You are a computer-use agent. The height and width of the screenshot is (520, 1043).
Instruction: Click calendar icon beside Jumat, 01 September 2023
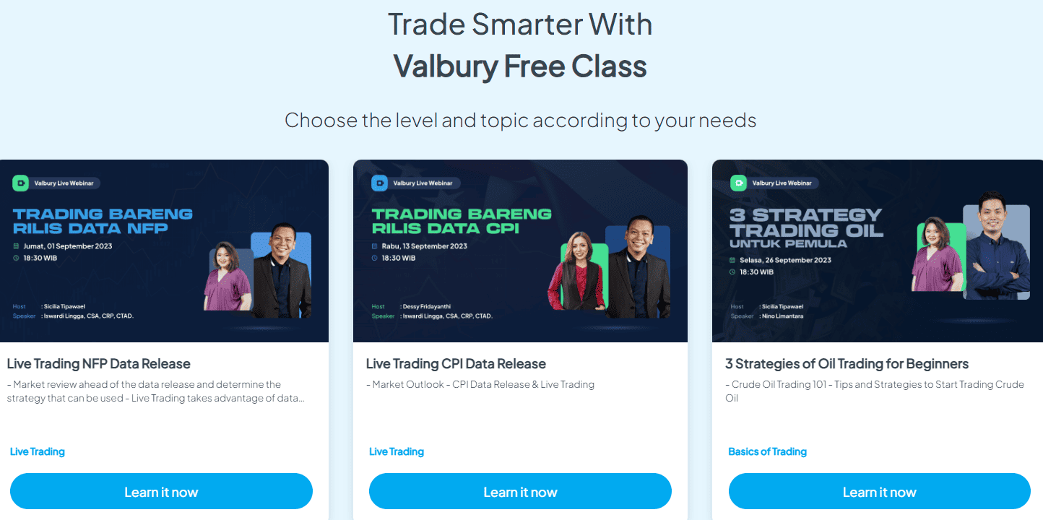[x=16, y=246]
